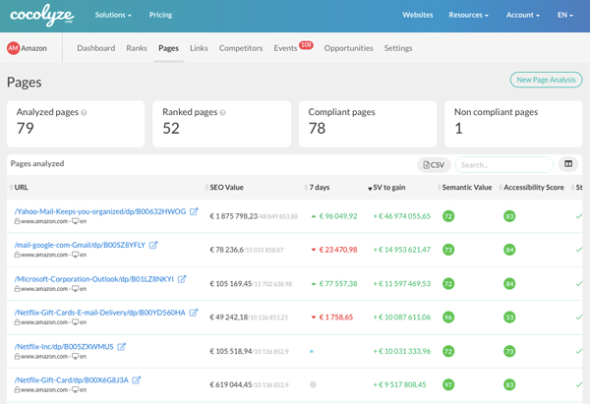Screen dimensions: 590x404
Task: Sort by URL column header
Action: pyautogui.click(x=21, y=188)
